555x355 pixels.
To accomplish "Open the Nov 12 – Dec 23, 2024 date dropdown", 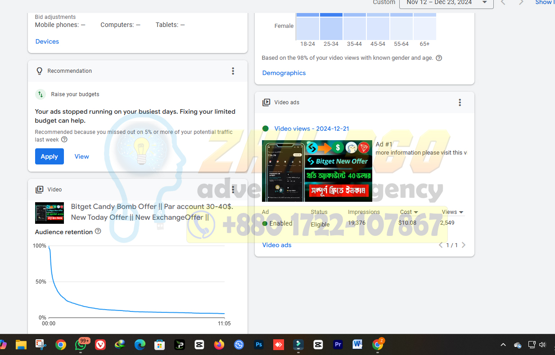I will click(446, 3).
